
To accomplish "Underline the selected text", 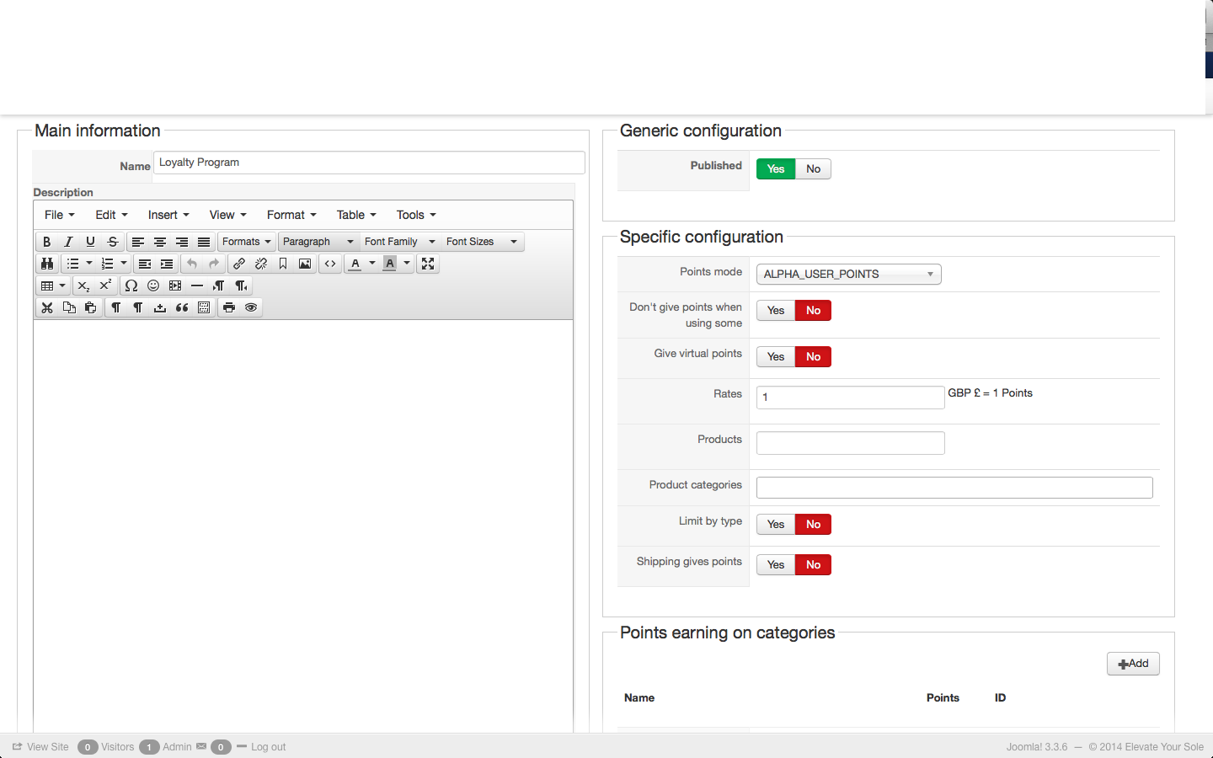I will (91, 242).
